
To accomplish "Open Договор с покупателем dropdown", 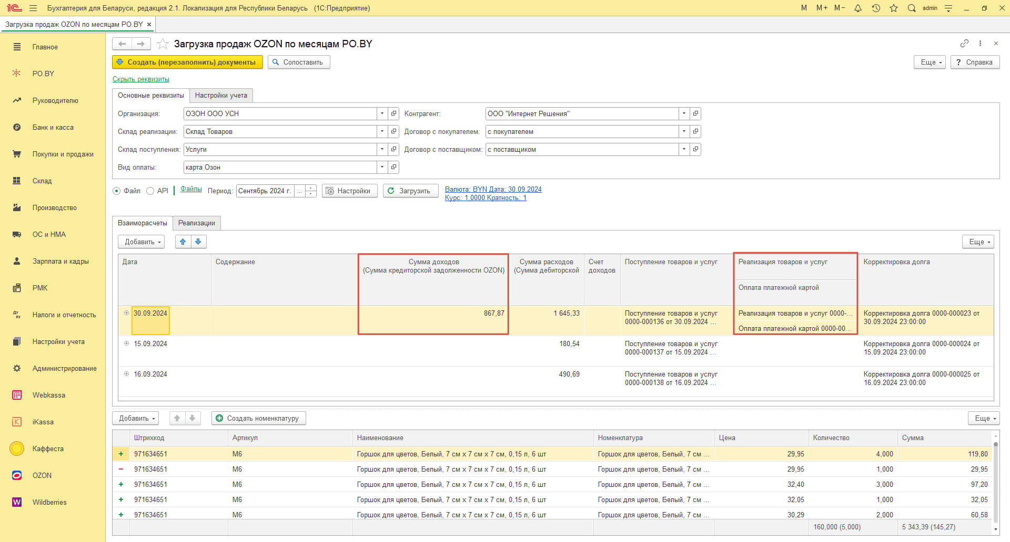I will click(684, 131).
